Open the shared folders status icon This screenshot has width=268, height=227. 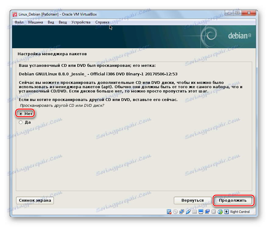(195, 212)
